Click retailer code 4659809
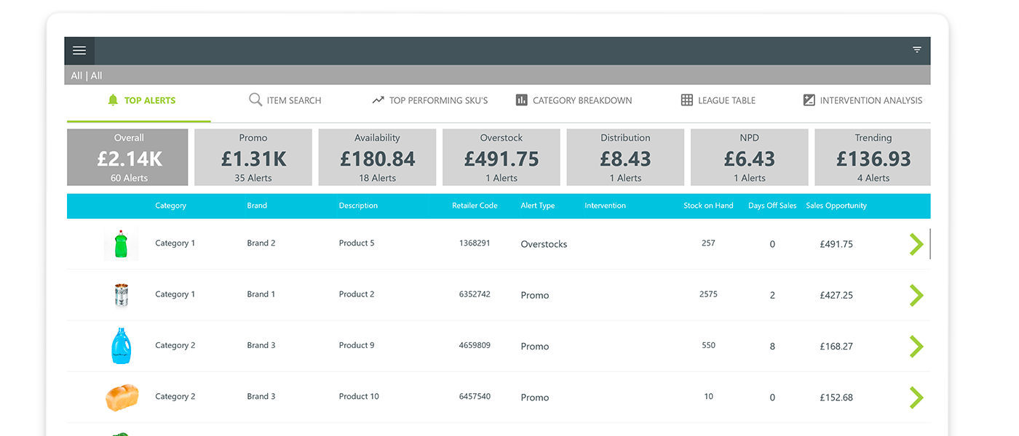 pos(475,345)
